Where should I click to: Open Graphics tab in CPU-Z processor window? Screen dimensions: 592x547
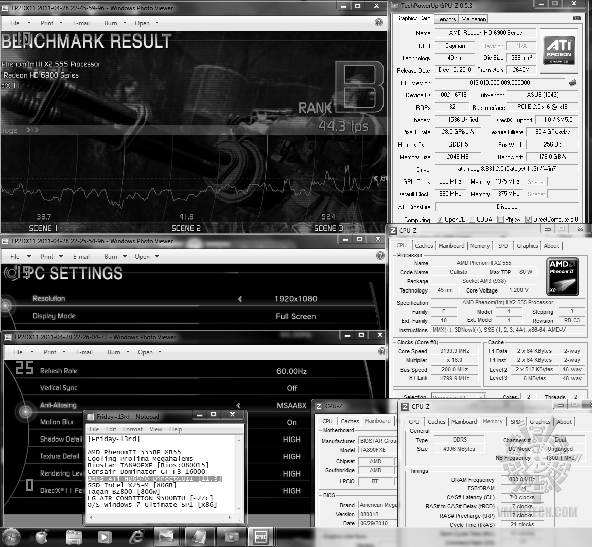pos(527,245)
